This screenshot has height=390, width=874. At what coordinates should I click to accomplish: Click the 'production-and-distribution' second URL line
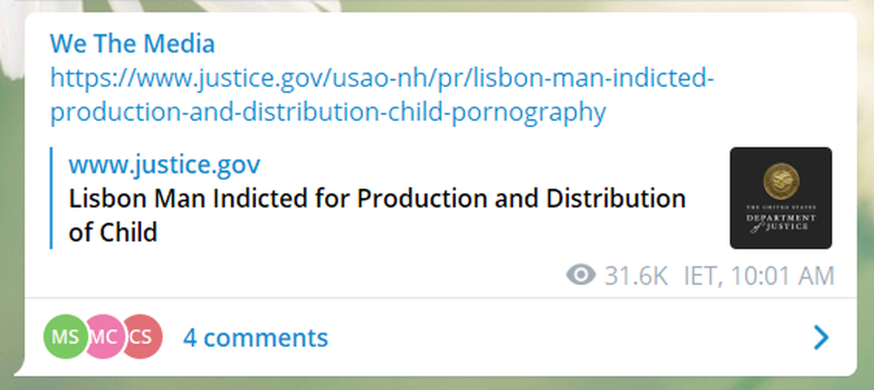(x=328, y=112)
